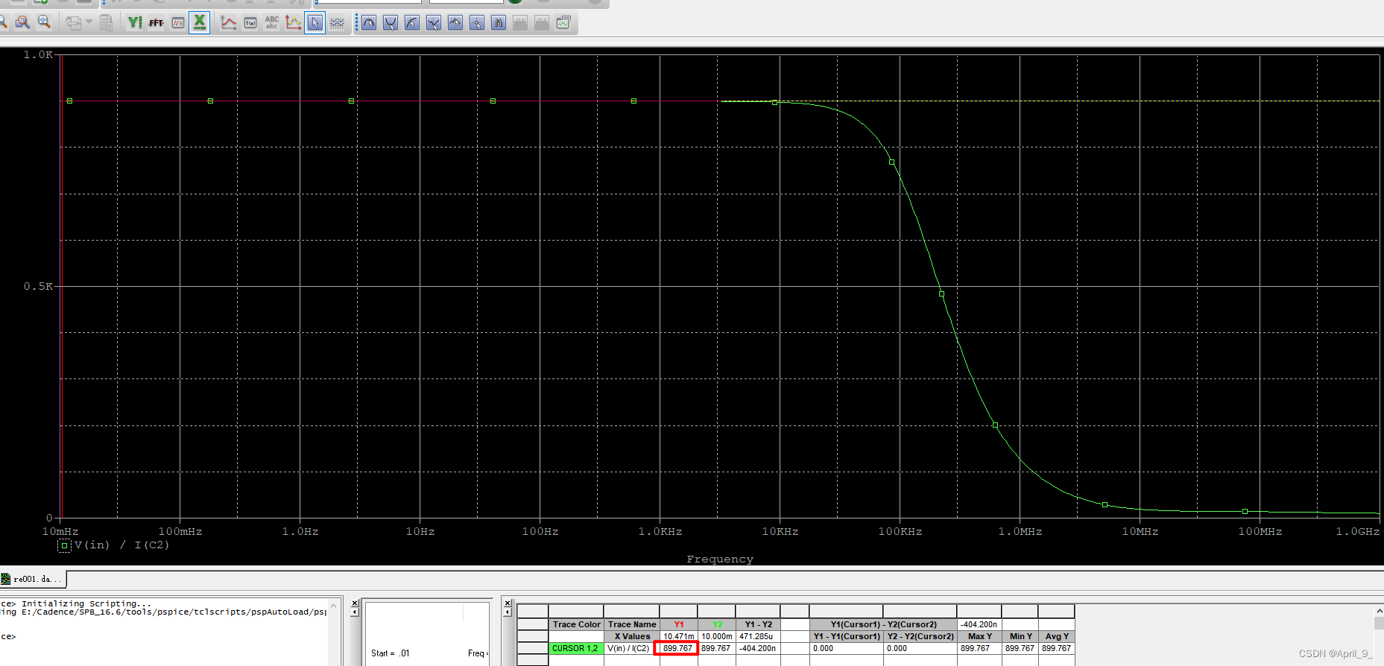
Task: Click the Y1 column header
Action: (x=679, y=624)
